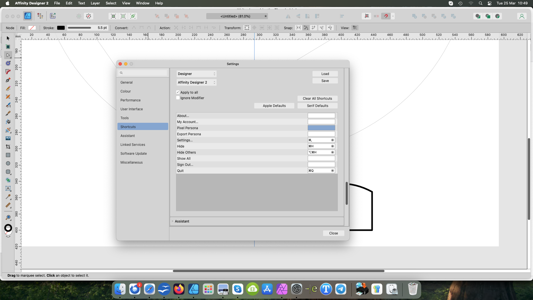Switch to Pixel Persona icon

pyautogui.click(x=40, y=16)
